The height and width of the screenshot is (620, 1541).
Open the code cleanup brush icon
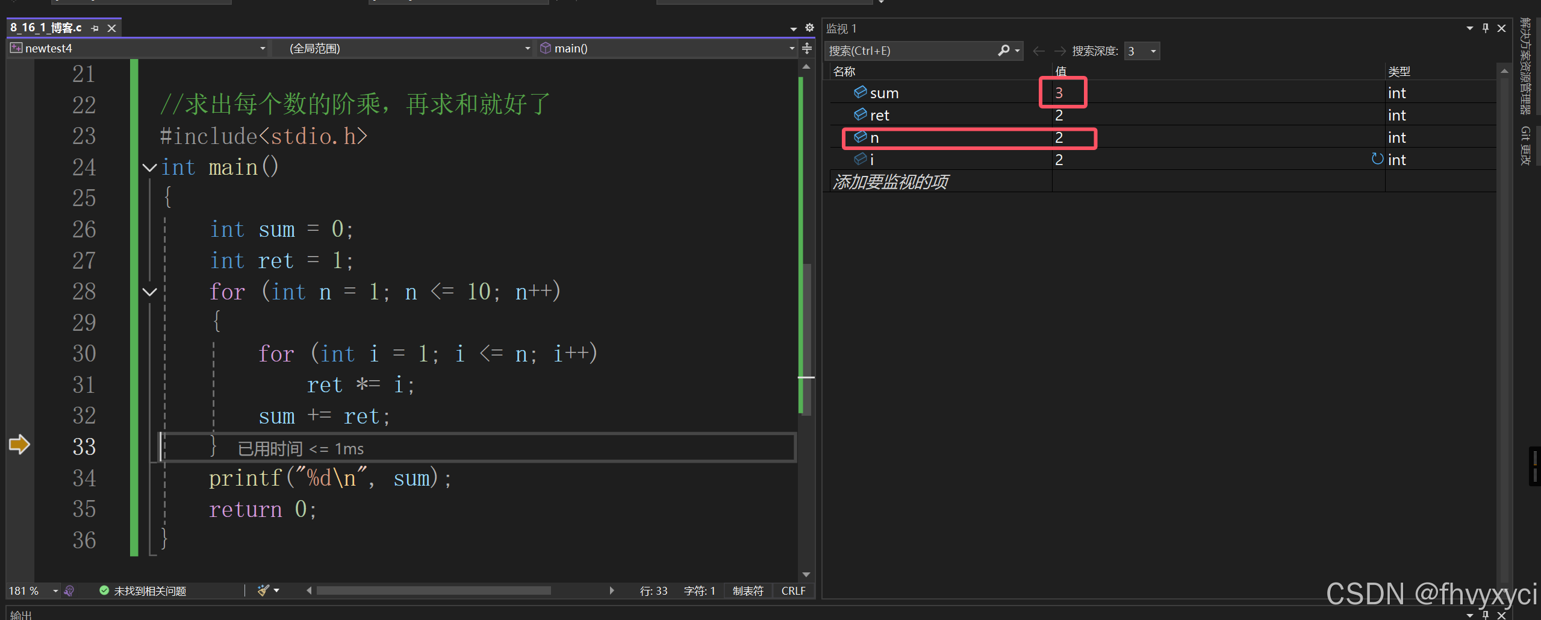pos(263,590)
